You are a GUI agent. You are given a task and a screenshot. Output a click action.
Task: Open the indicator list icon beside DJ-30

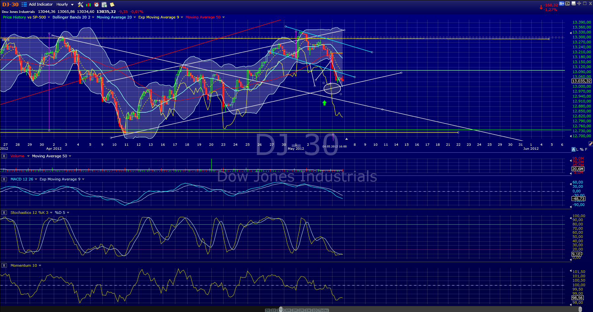(x=24, y=4)
